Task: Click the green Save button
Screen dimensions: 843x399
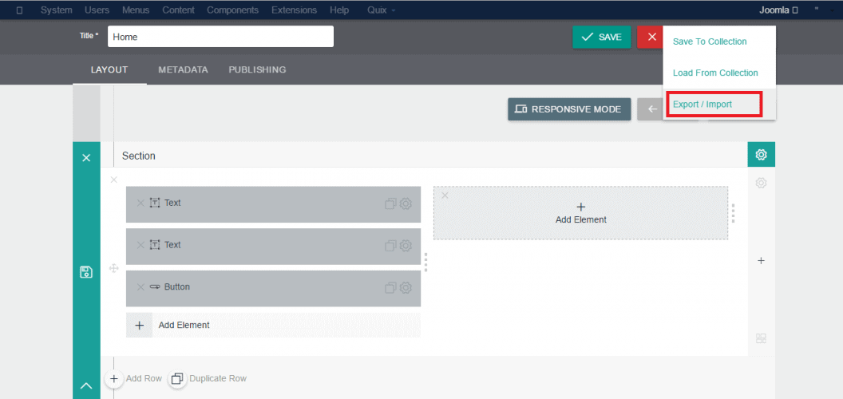Action: tap(601, 38)
